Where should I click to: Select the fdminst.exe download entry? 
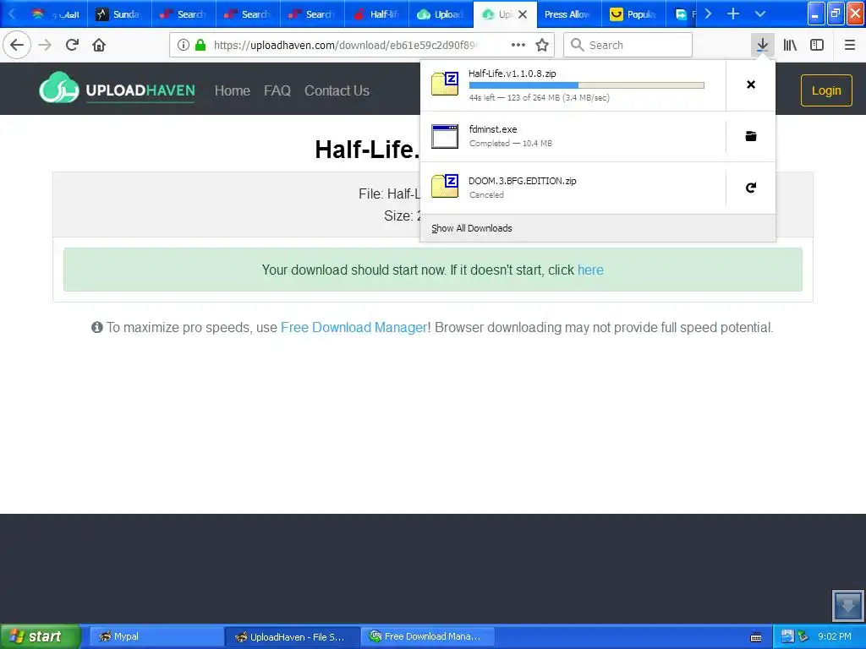coord(573,136)
